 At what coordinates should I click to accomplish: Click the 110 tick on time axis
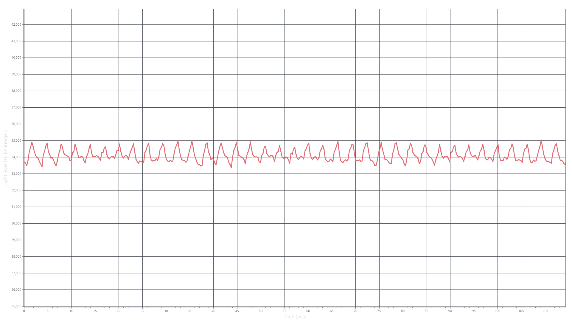point(545,311)
